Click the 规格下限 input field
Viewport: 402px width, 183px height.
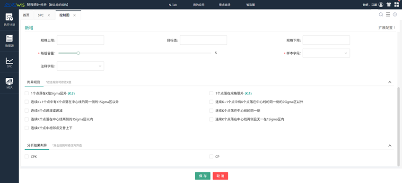click(x=326, y=40)
